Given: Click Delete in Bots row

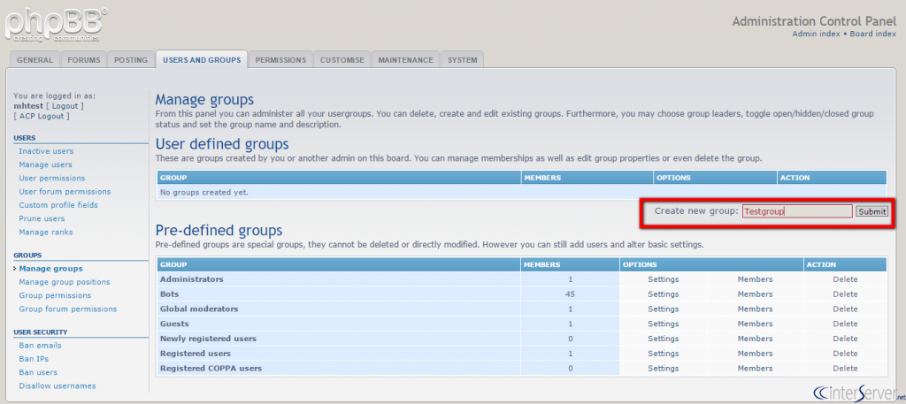Looking at the screenshot, I should [x=845, y=293].
